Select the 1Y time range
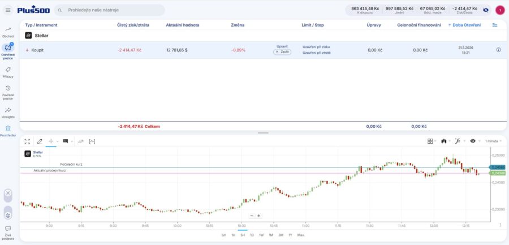509x245 pixels. pyautogui.click(x=290, y=235)
